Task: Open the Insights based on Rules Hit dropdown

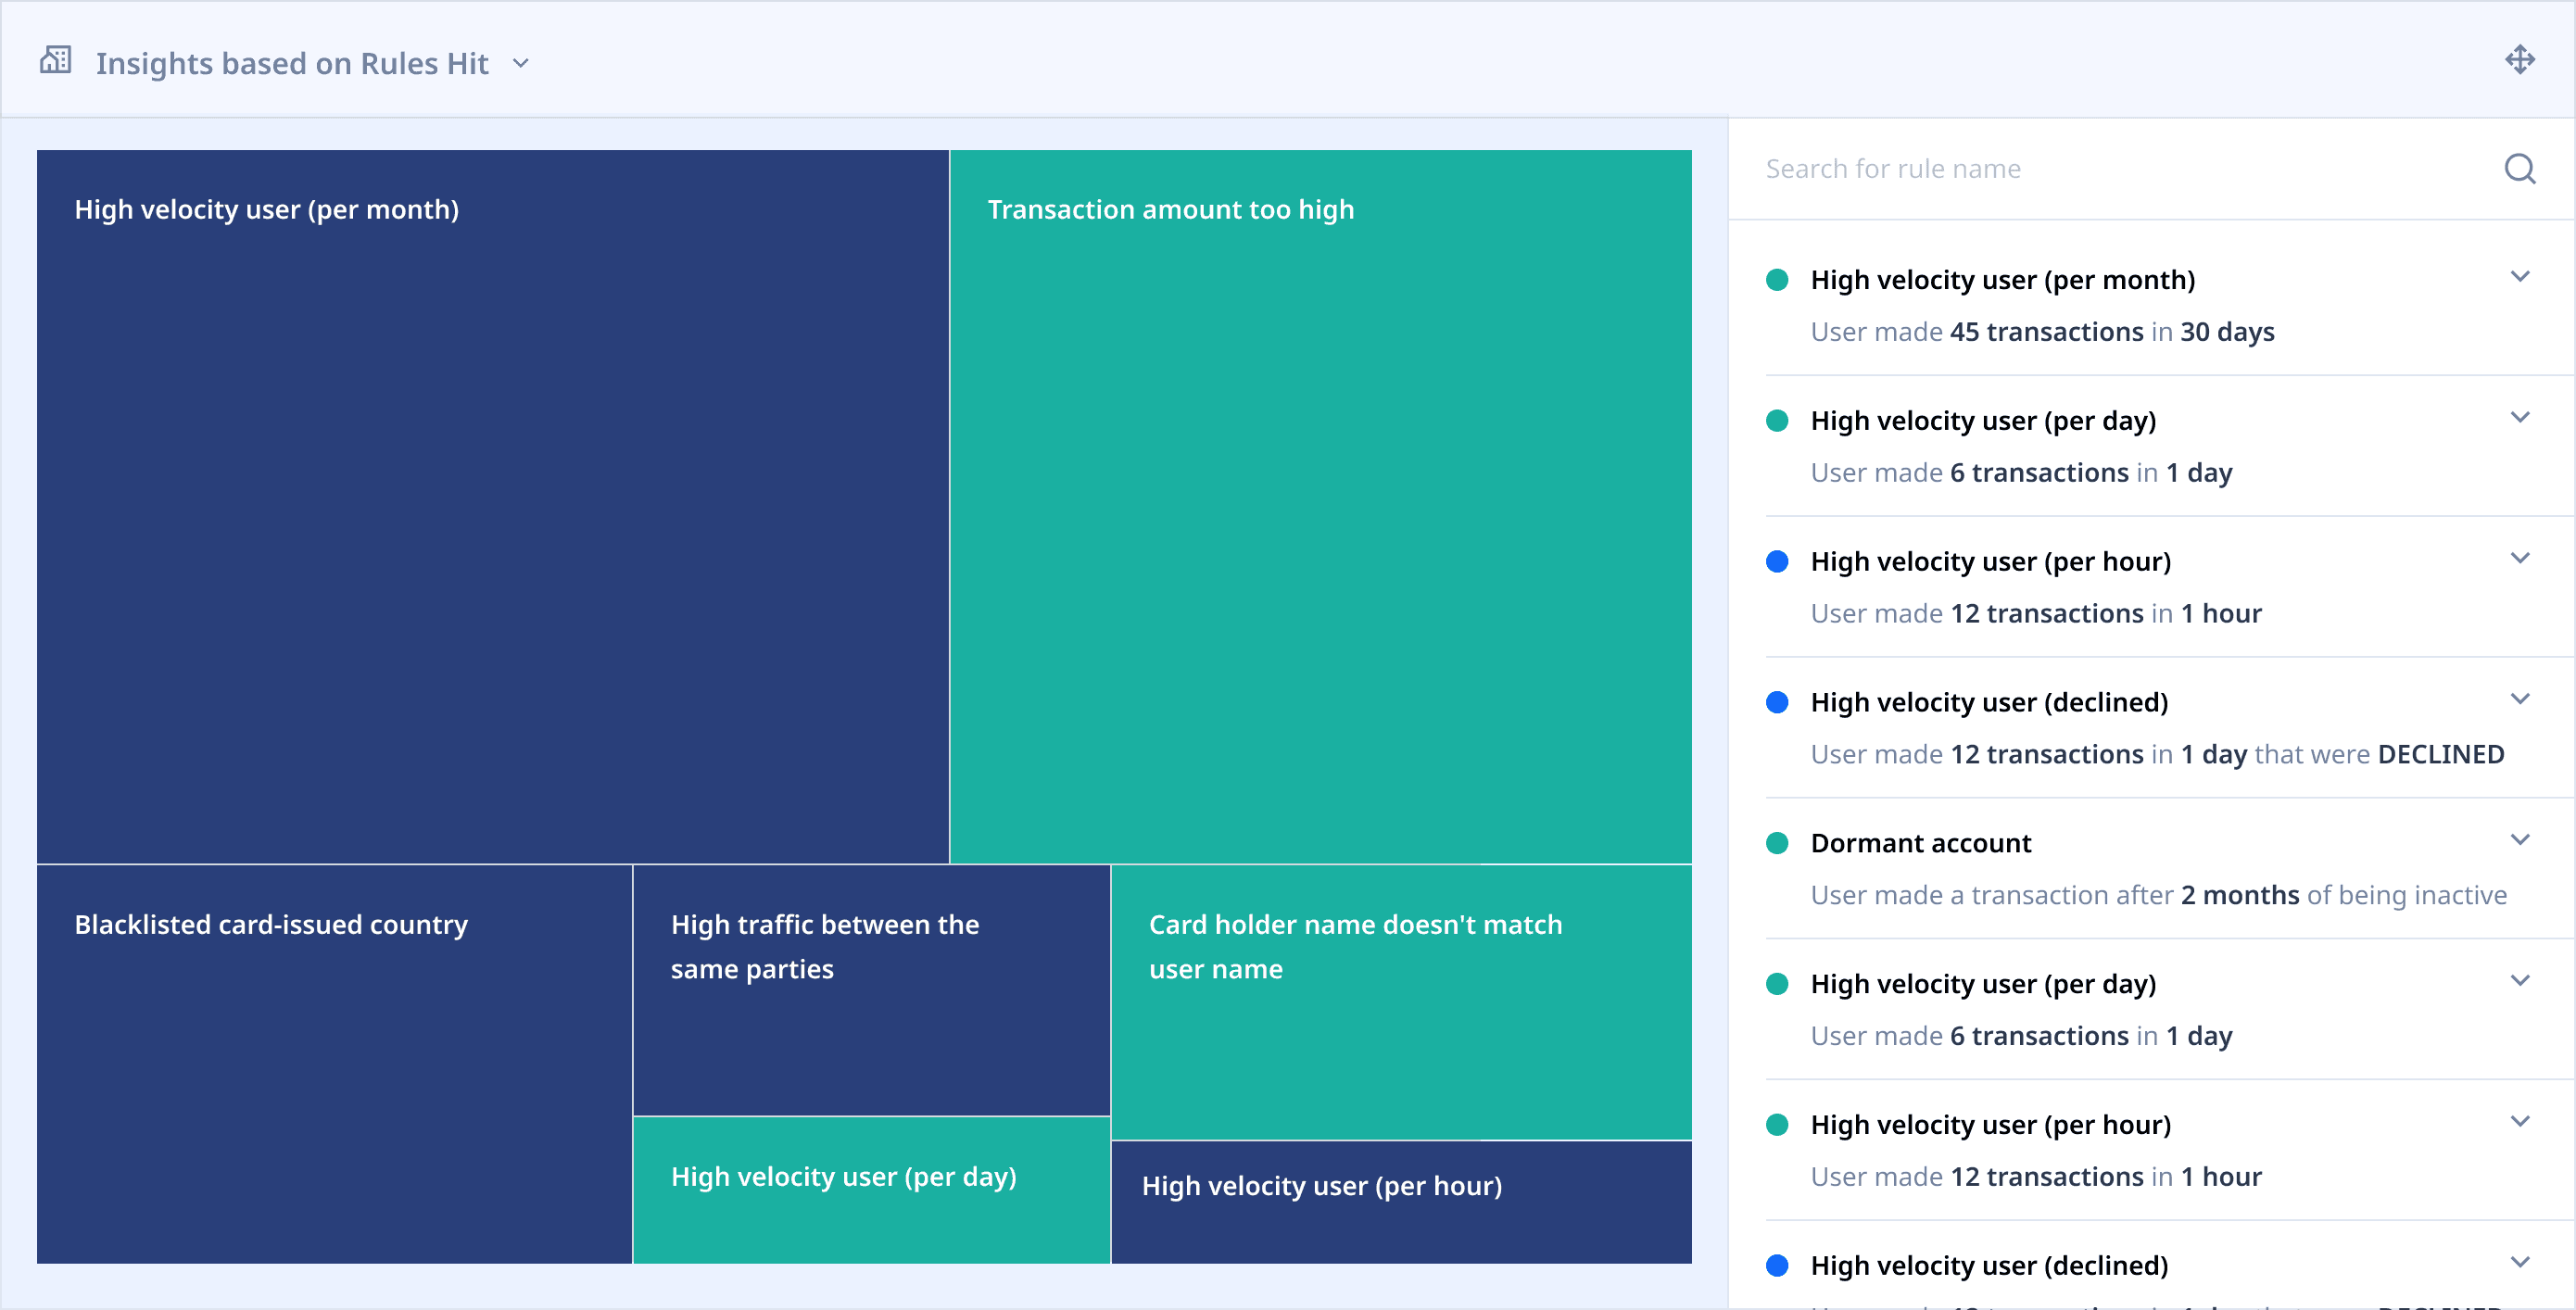Action: (x=520, y=63)
